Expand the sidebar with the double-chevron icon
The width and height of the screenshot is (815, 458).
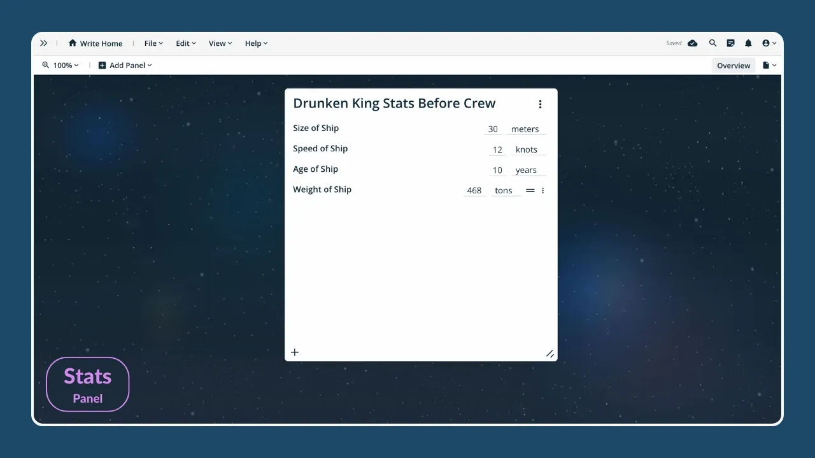point(43,43)
